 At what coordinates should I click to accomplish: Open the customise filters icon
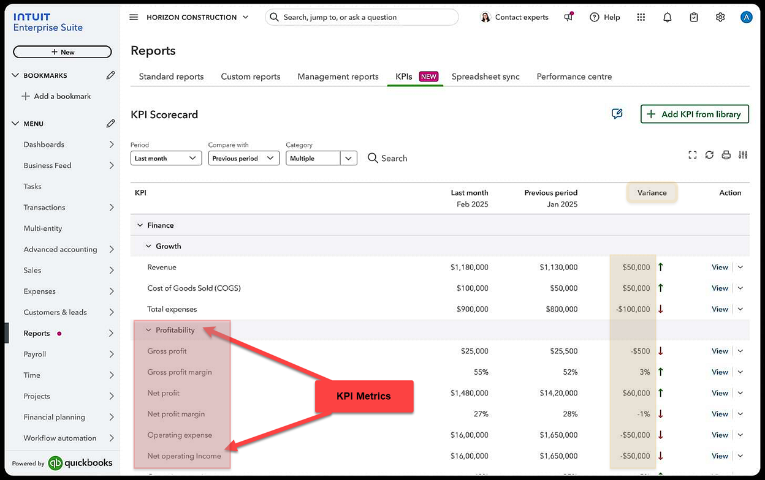743,155
